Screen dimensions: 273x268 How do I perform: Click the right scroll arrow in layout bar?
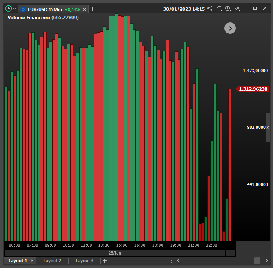(x=266, y=261)
